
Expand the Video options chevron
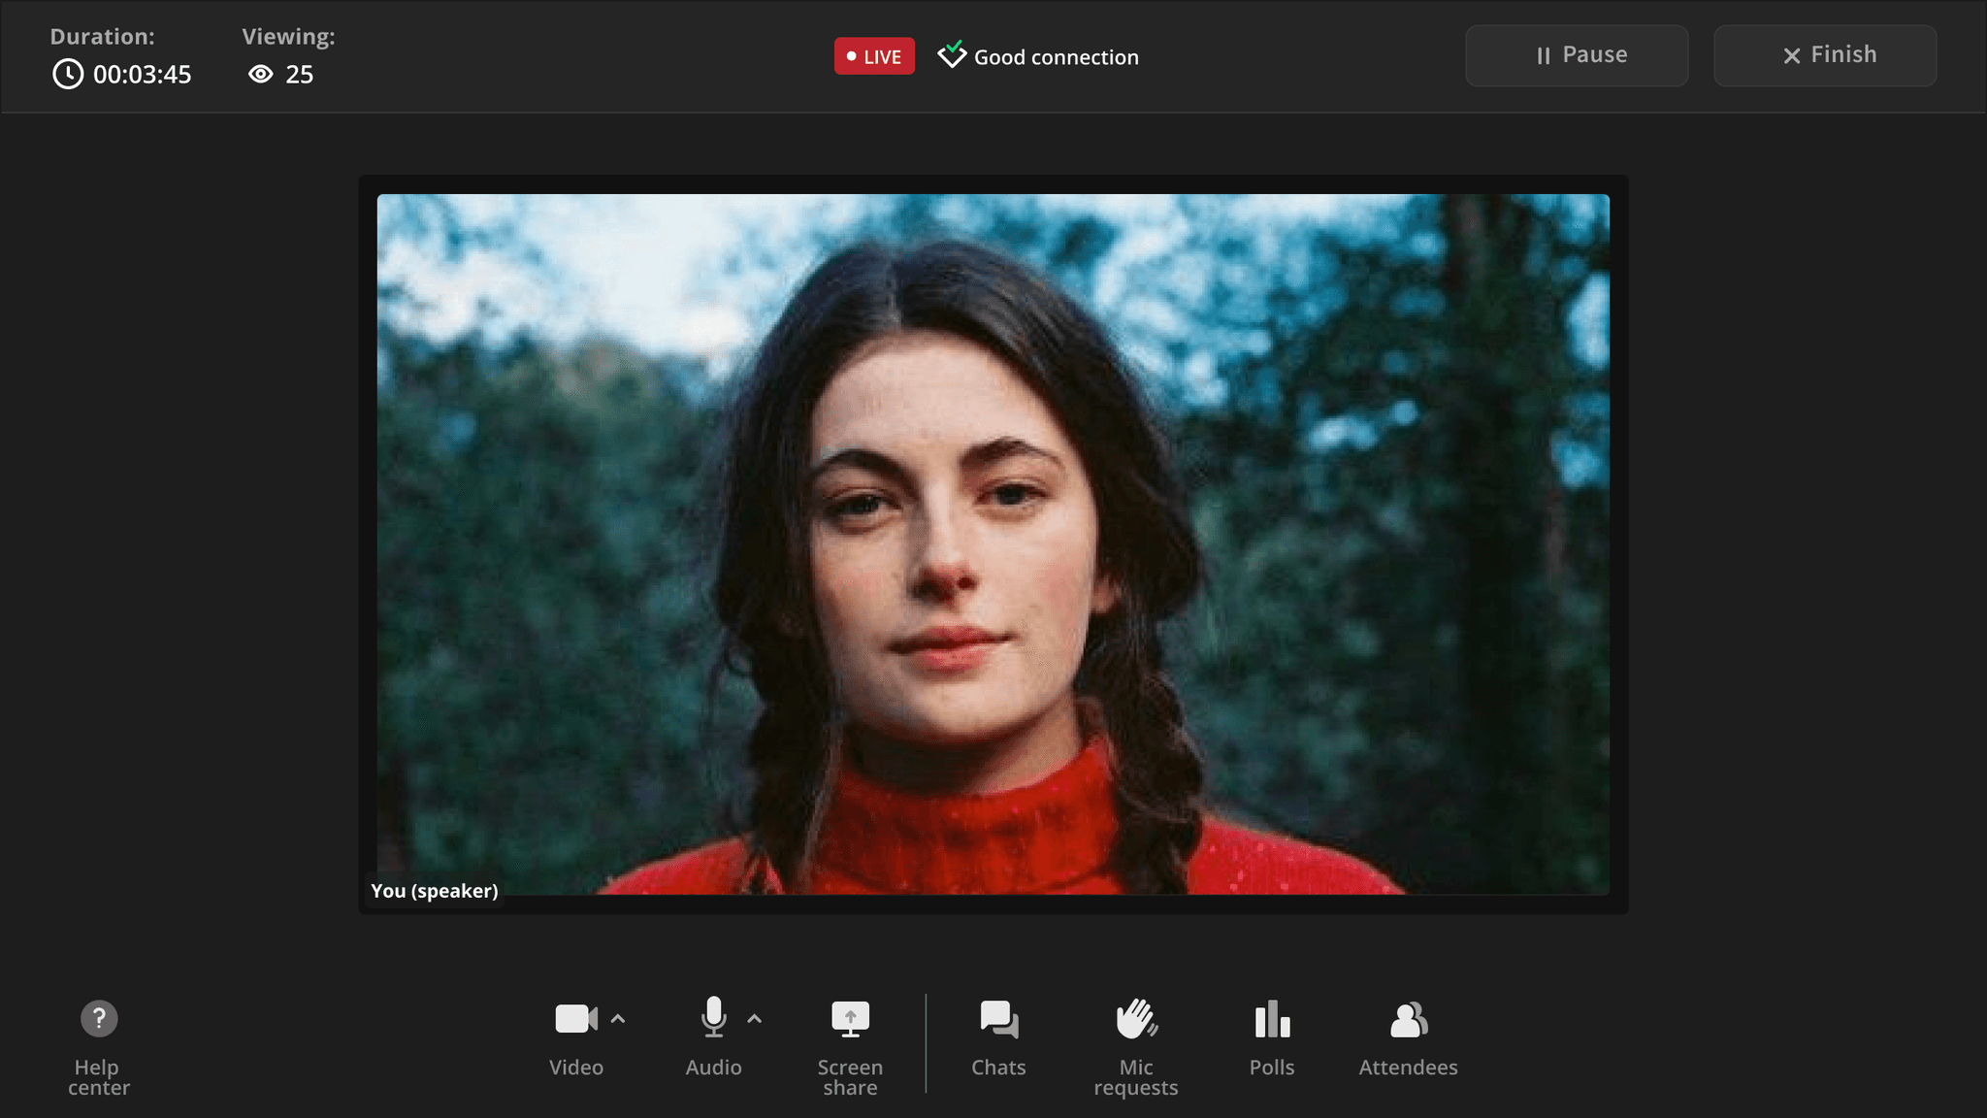pyautogui.click(x=618, y=1019)
